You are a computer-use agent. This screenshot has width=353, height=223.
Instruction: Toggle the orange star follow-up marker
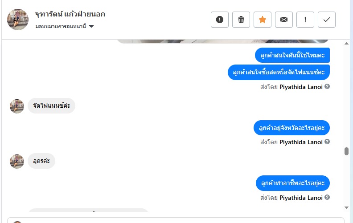(263, 20)
